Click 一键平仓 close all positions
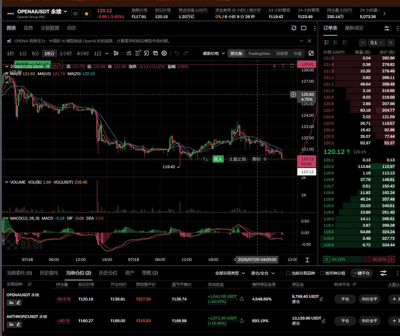The height and width of the screenshot is (336, 400). click(x=362, y=273)
